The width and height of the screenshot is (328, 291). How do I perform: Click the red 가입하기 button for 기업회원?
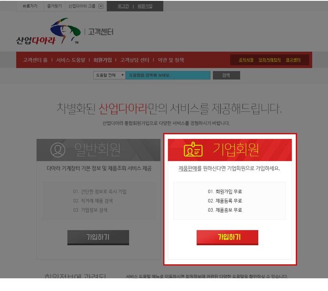pyautogui.click(x=228, y=238)
